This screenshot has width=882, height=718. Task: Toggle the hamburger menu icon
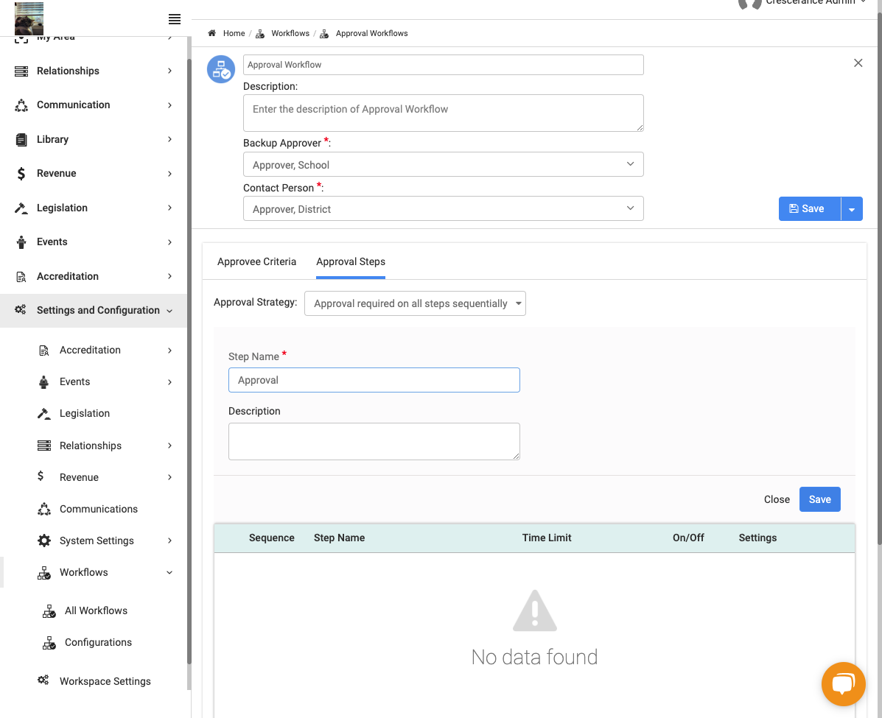point(175,19)
